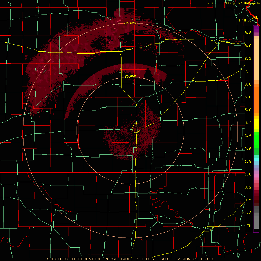Click the '50 NMI' range ring label

[130, 77]
